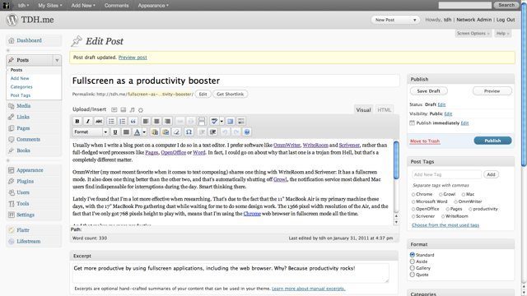Open Choose from the most used tags
The image size is (527, 296).
coord(445,224)
